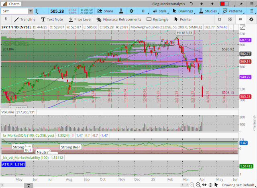The width and height of the screenshot is (257, 188).
Task: Click the small right scroll arrow near zoom
Action: 187,185
